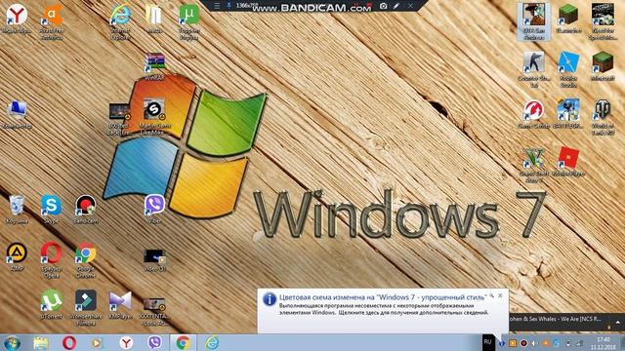Screen dimensions: 625x351
Task: Open Viber from the taskbar
Action: tap(154, 342)
